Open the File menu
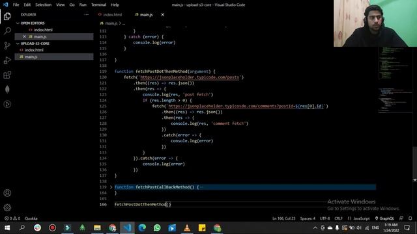The height and width of the screenshot is (234, 417). tap(16, 5)
